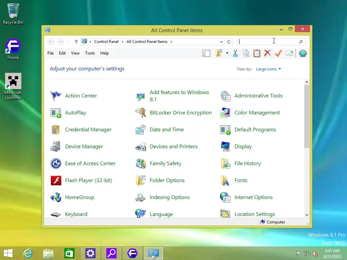Open Action Center flag icon
This screenshot has width=347, height=260.
(x=56, y=96)
